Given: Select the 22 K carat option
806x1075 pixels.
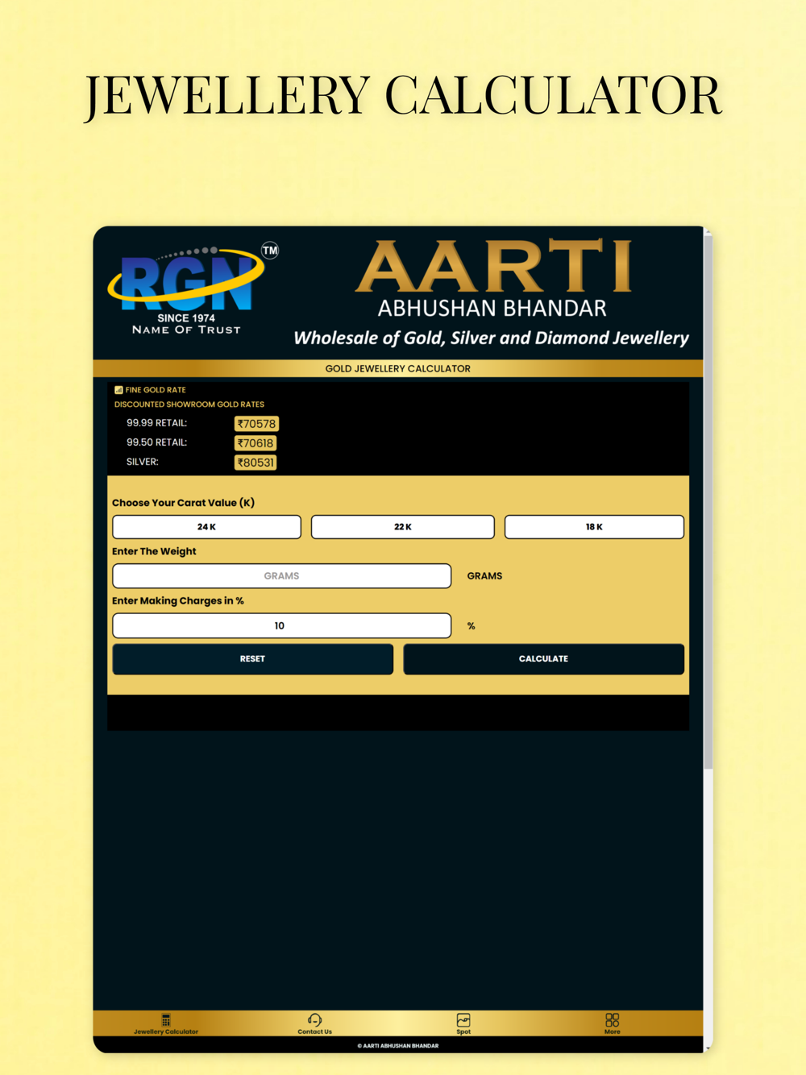Looking at the screenshot, I should click(x=403, y=527).
